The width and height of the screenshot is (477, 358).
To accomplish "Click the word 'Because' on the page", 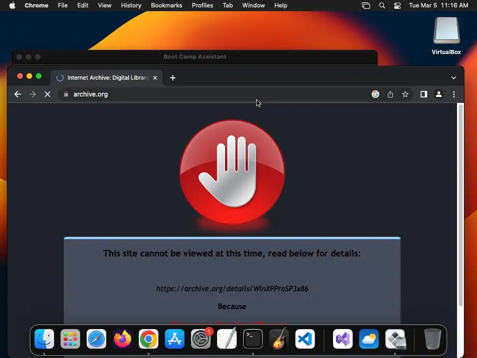I will click(232, 306).
